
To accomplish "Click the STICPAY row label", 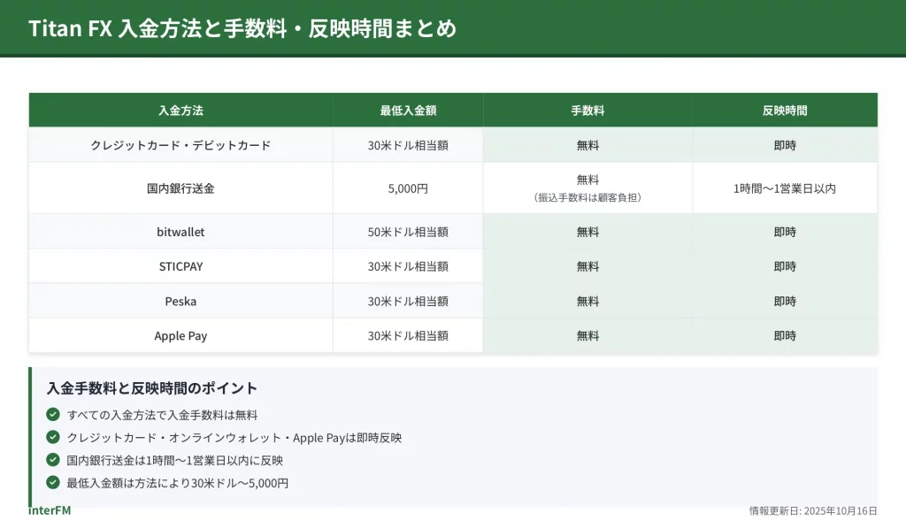I will pyautogui.click(x=180, y=266).
